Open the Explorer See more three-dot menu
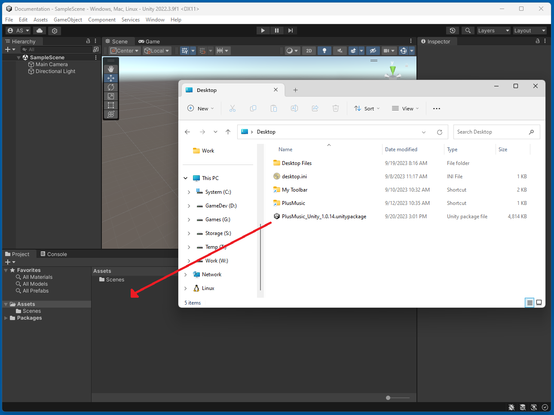This screenshot has width=554, height=415. (437, 109)
